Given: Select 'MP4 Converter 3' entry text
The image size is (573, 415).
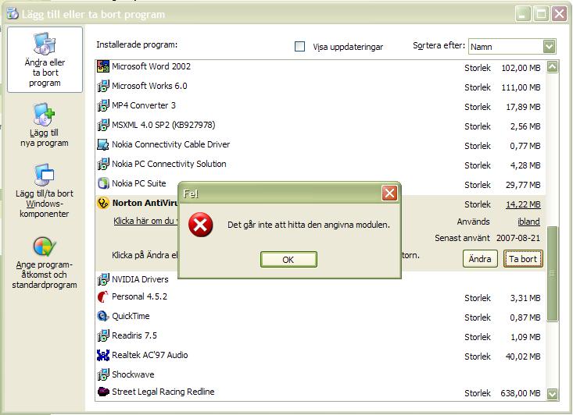Looking at the screenshot, I should coord(144,105).
